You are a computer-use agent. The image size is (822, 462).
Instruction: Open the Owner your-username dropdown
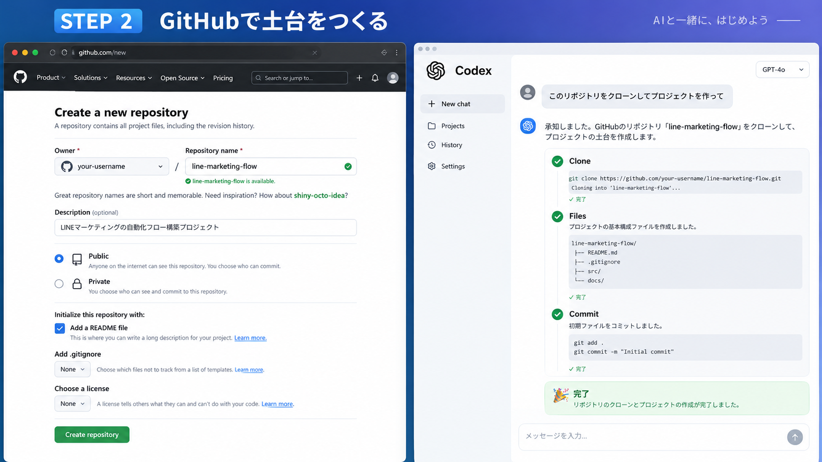(x=112, y=166)
